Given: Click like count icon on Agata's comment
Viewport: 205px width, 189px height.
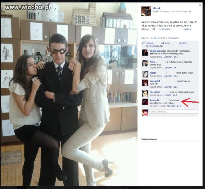Looking at the screenshot, I should click(x=176, y=76).
